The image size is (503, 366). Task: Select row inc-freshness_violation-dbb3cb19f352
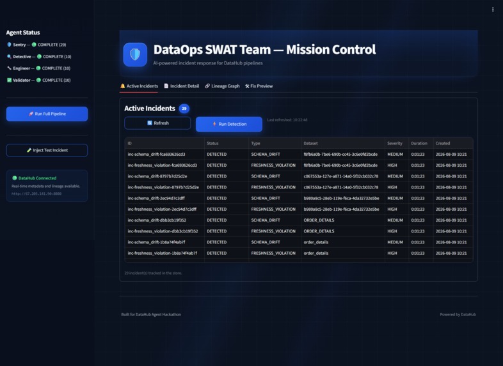[x=299, y=231]
